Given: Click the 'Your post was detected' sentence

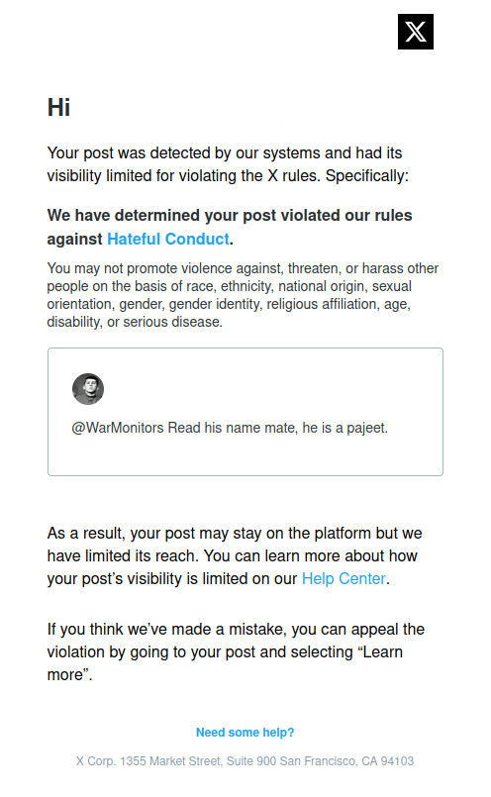Looking at the screenshot, I should [x=228, y=164].
